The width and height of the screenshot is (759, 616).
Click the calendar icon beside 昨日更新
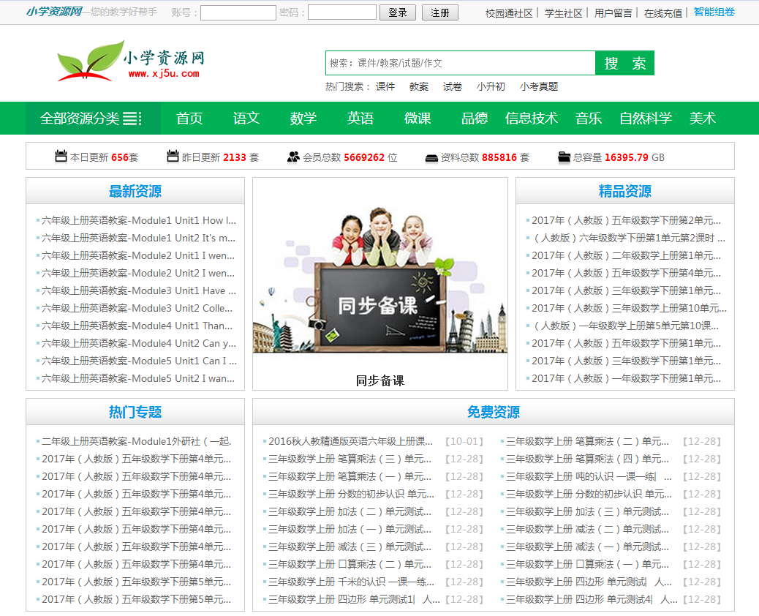click(173, 157)
